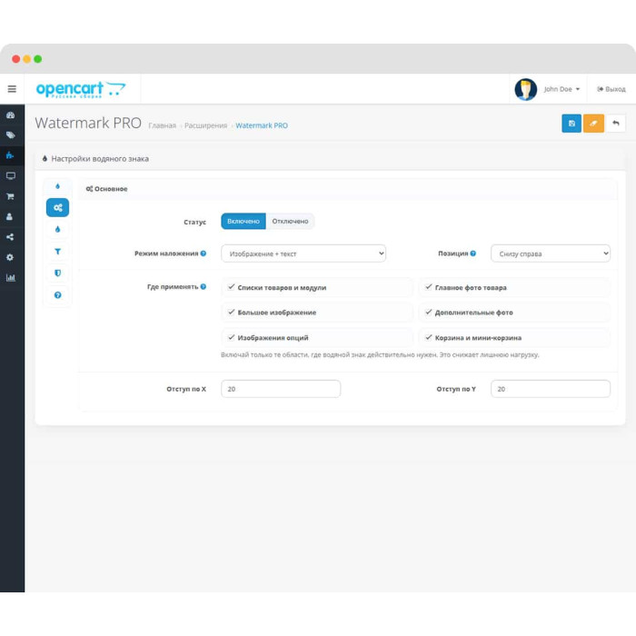Screen dimensions: 636x636
Task: Open the Режим наложения dropdown
Action: (x=303, y=253)
